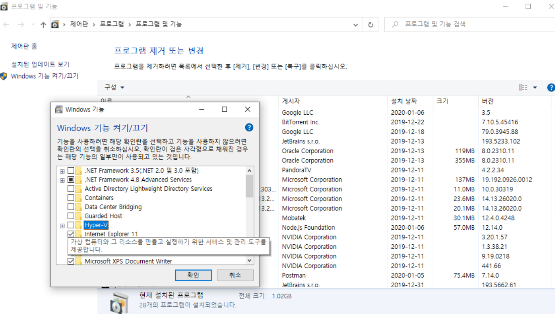Click version 193.5233.102 cell
This screenshot has height=314, width=555.
[501, 141]
